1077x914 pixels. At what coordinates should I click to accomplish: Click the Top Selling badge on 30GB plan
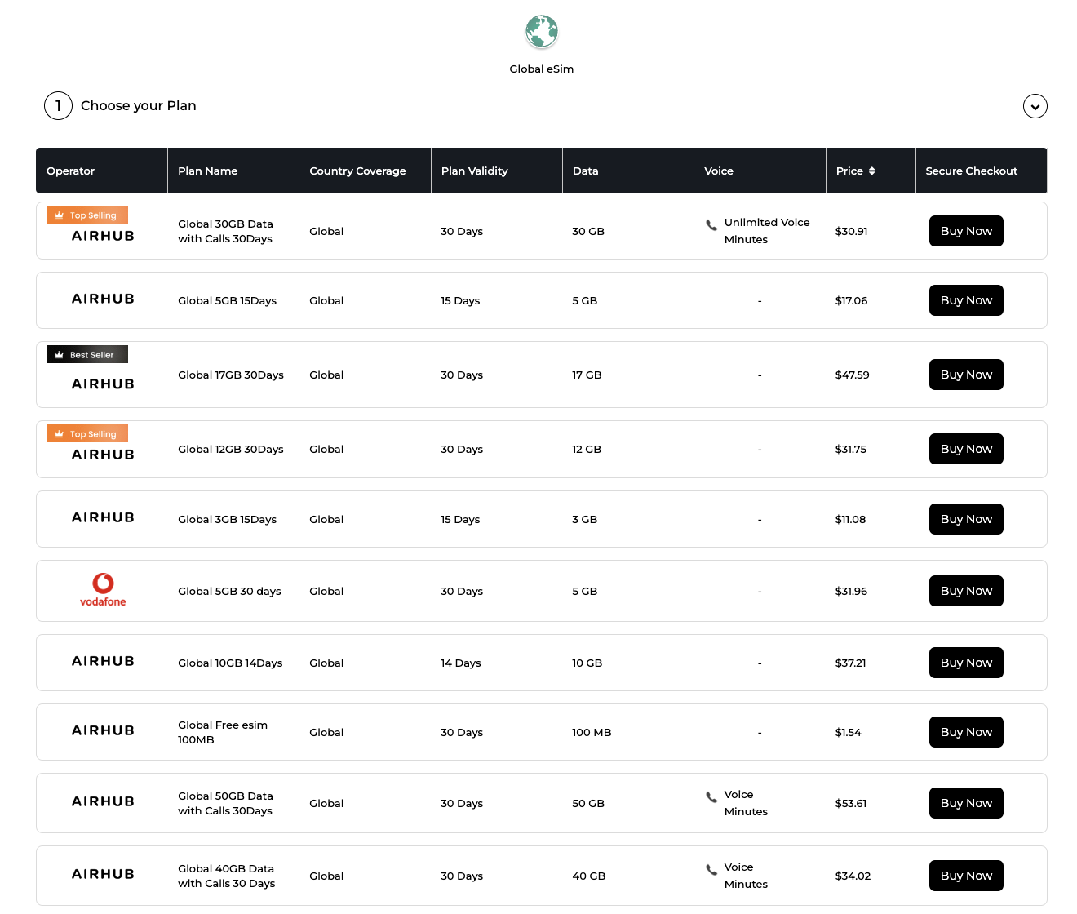pyautogui.click(x=87, y=215)
